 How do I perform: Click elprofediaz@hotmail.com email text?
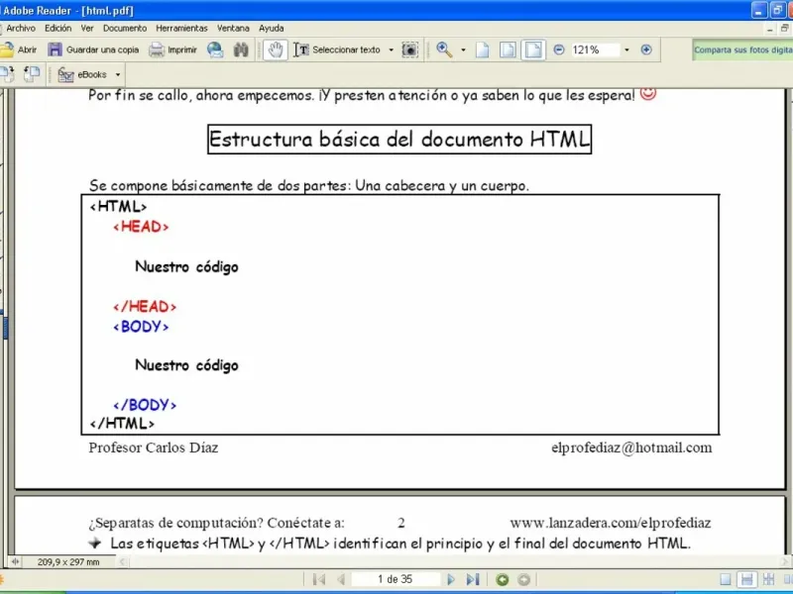[x=631, y=447]
